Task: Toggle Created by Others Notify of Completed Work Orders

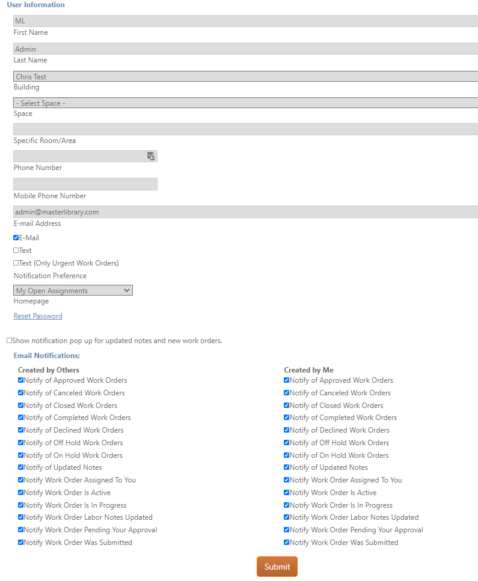Action: pos(21,418)
